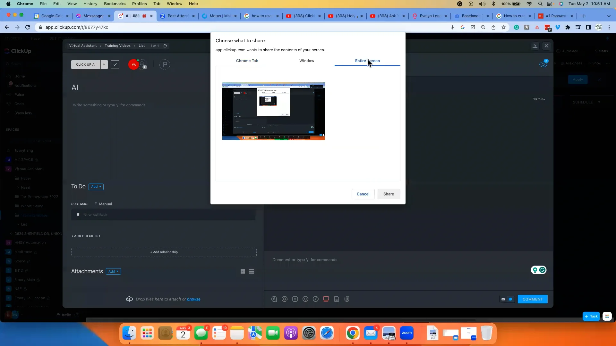Click the screen record clip icon
The height and width of the screenshot is (346, 616).
326,299
